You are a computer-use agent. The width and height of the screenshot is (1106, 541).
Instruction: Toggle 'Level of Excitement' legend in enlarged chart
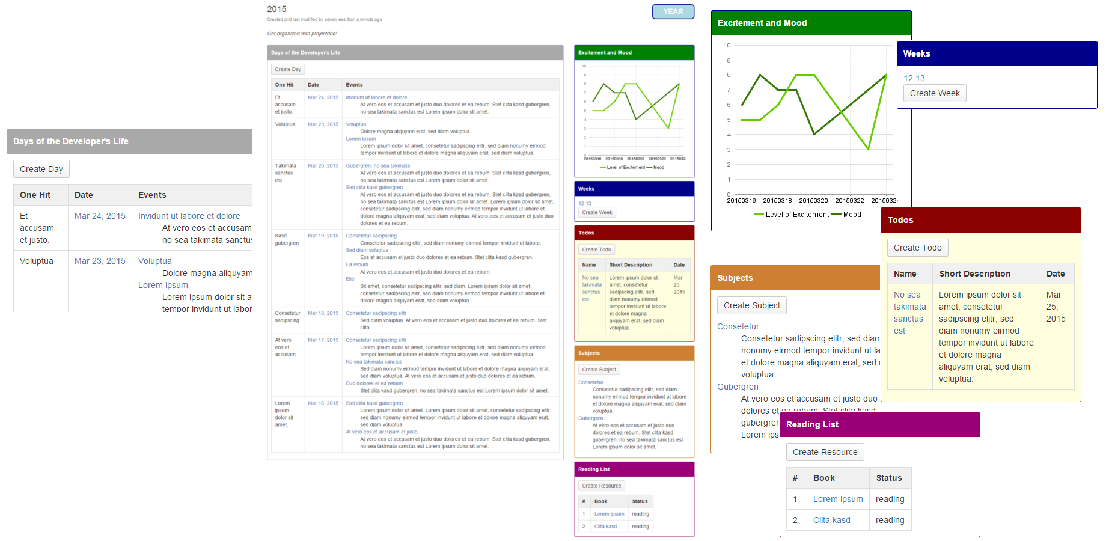coord(791,215)
